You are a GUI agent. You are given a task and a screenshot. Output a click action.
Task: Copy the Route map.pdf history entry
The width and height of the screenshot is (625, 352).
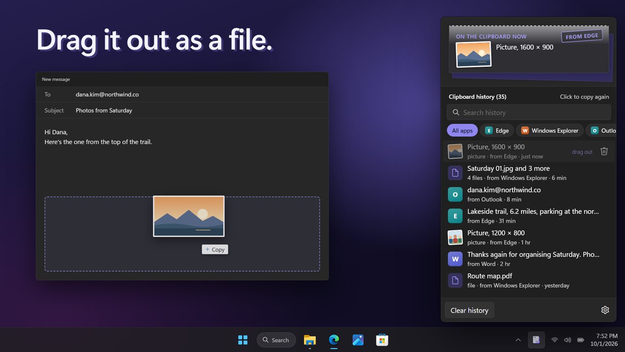click(x=529, y=281)
